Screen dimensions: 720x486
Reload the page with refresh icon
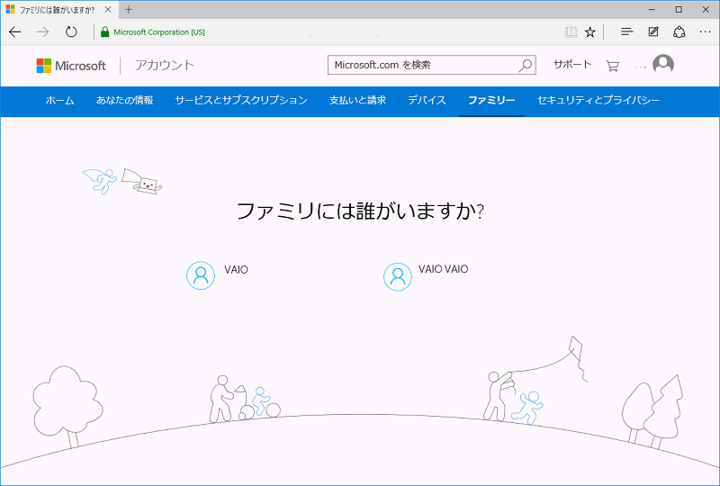(71, 31)
